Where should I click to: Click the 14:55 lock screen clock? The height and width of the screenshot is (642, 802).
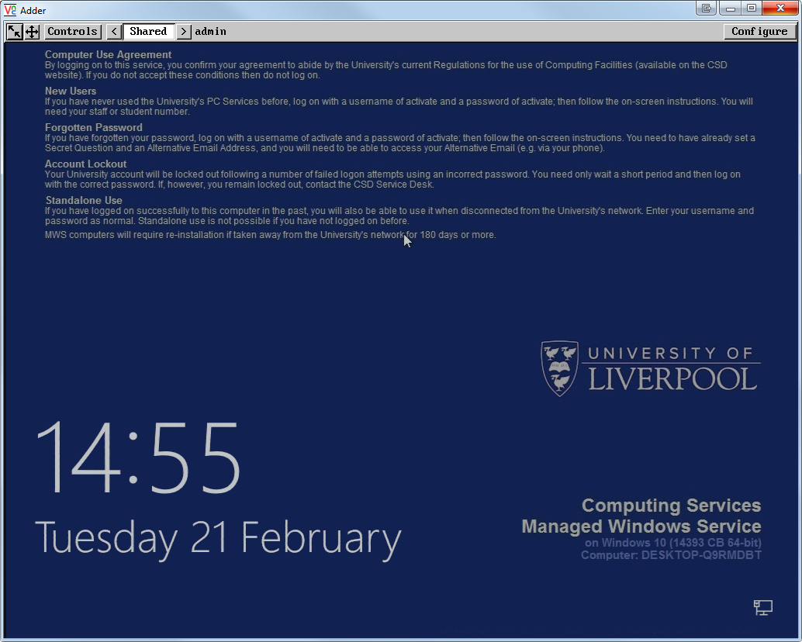[138, 457]
